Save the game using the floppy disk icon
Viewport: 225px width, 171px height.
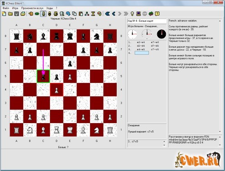tap(16, 14)
